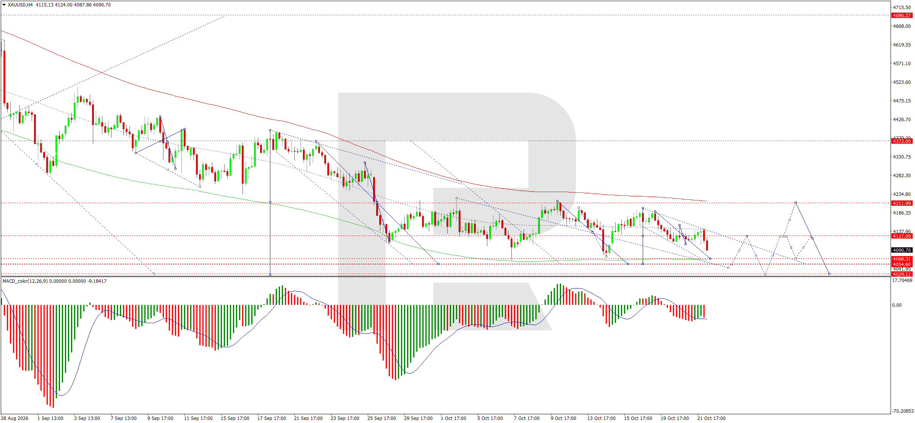The width and height of the screenshot is (915, 423).
Task: Click the 9 Oct 17:00 time axis label
Action: click(563, 418)
